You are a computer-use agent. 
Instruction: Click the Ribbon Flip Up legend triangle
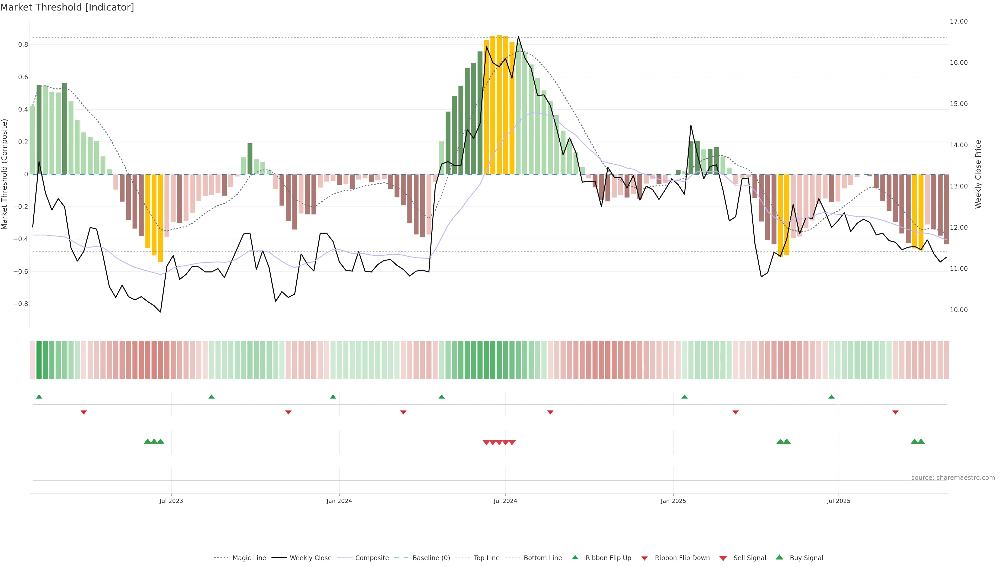[575, 557]
